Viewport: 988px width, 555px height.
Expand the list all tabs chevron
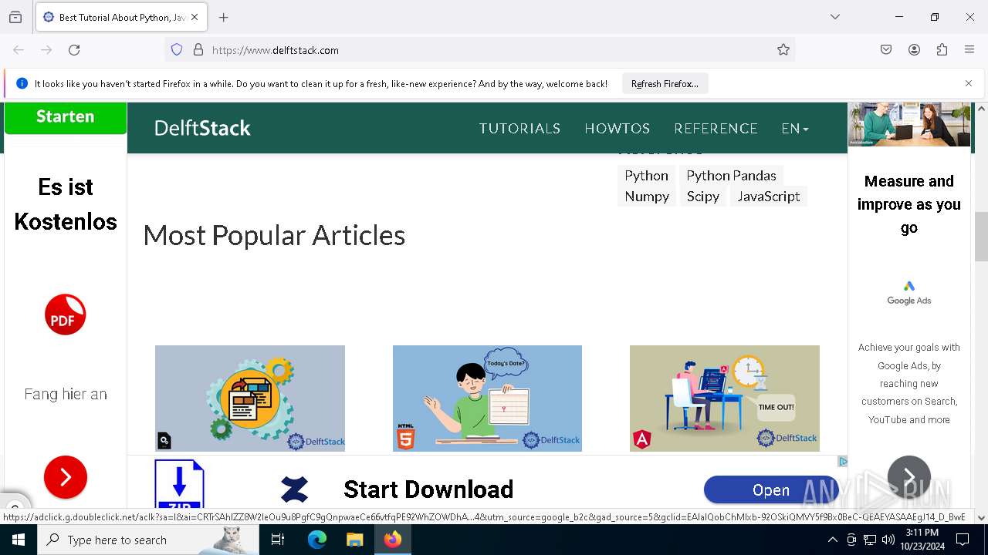pyautogui.click(x=835, y=17)
